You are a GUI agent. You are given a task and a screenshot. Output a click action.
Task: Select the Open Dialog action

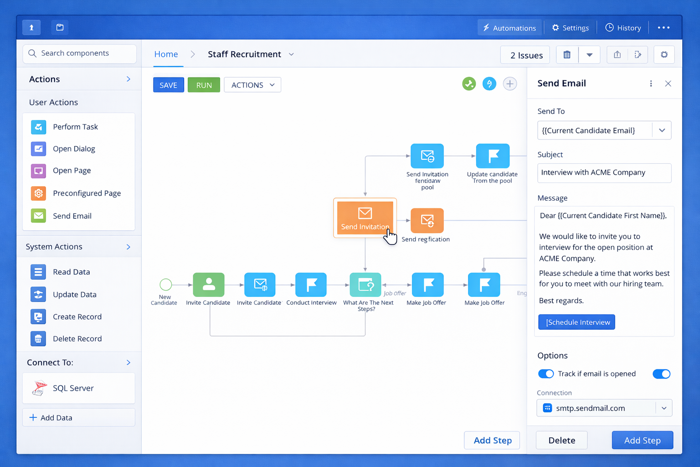(x=79, y=149)
